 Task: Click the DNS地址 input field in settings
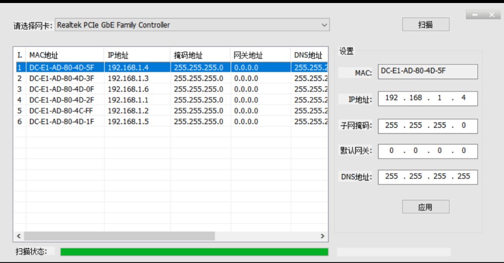tap(428, 177)
